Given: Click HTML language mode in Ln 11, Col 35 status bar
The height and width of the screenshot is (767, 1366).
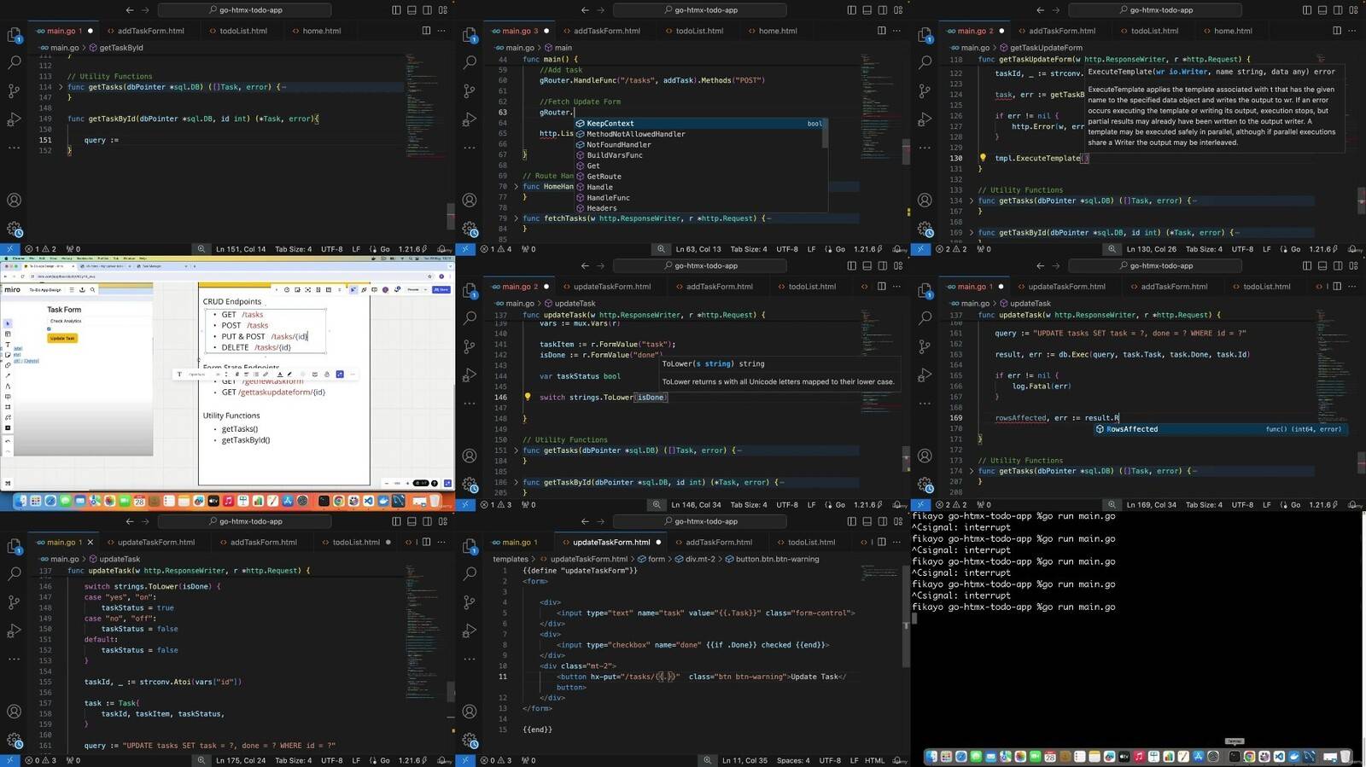Looking at the screenshot, I should coord(874,760).
